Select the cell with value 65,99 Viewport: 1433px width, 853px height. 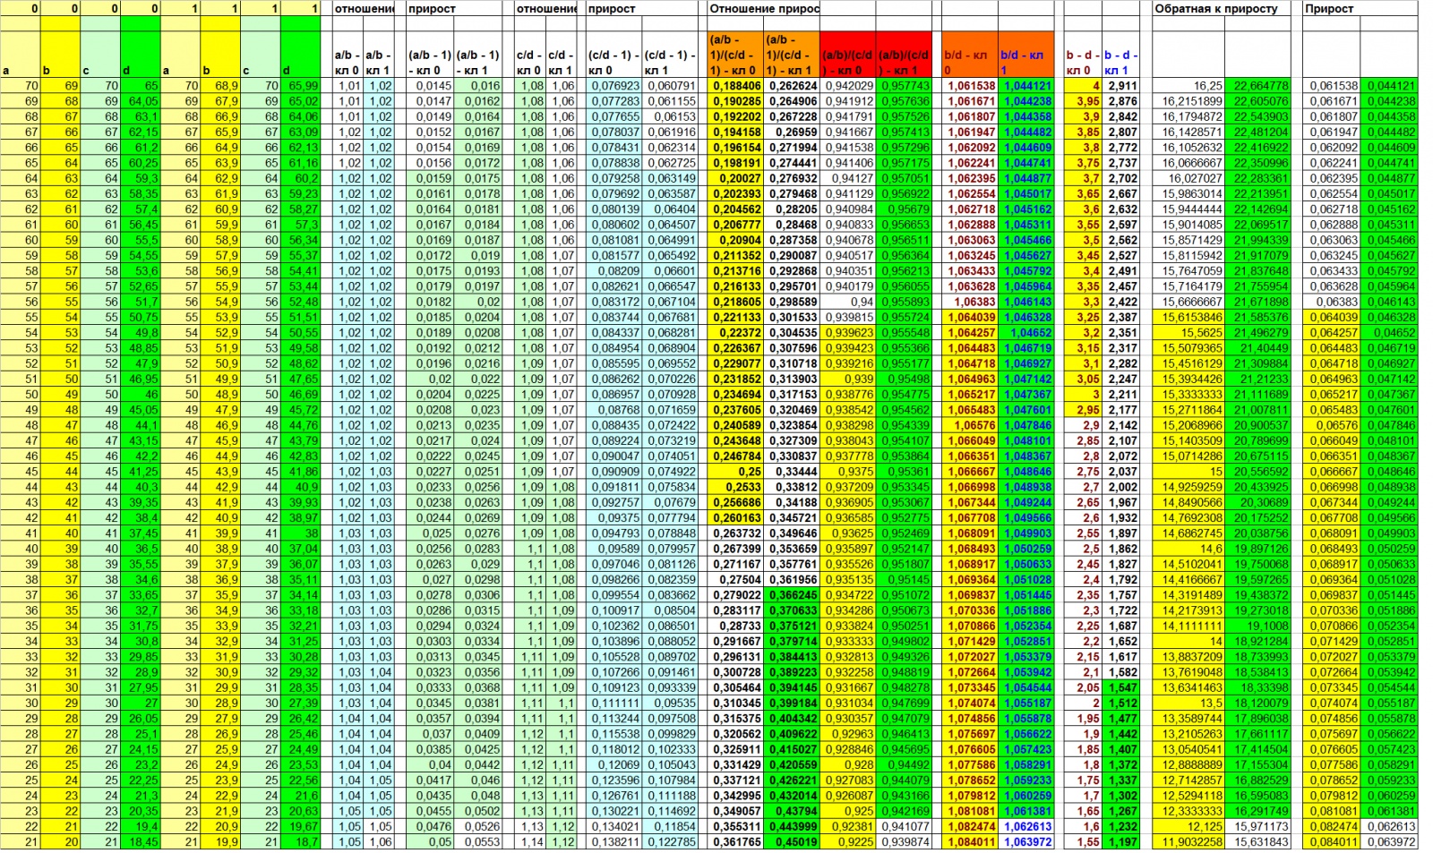coord(300,86)
